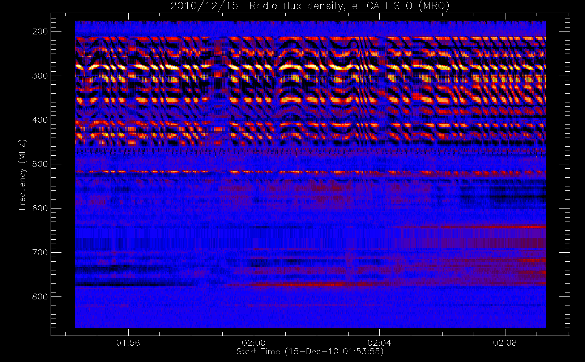Image resolution: width=585 pixels, height=362 pixels.
Task: Click the 02:00 time tick label
Action: tap(253, 343)
